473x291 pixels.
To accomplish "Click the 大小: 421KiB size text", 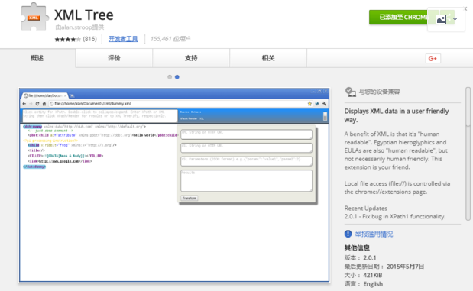I will point(363,275).
